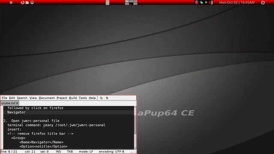Screen dimensions: 274x154
Task: Open the File menu
Action: 4,98
